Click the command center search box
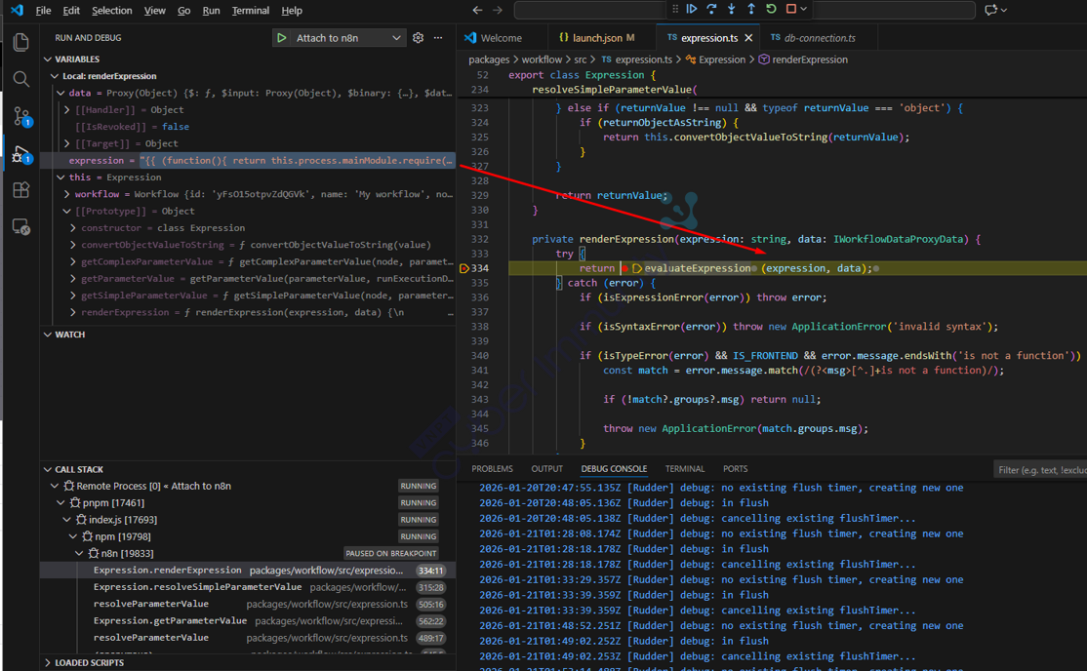This screenshot has height=671, width=1087. tap(745, 10)
